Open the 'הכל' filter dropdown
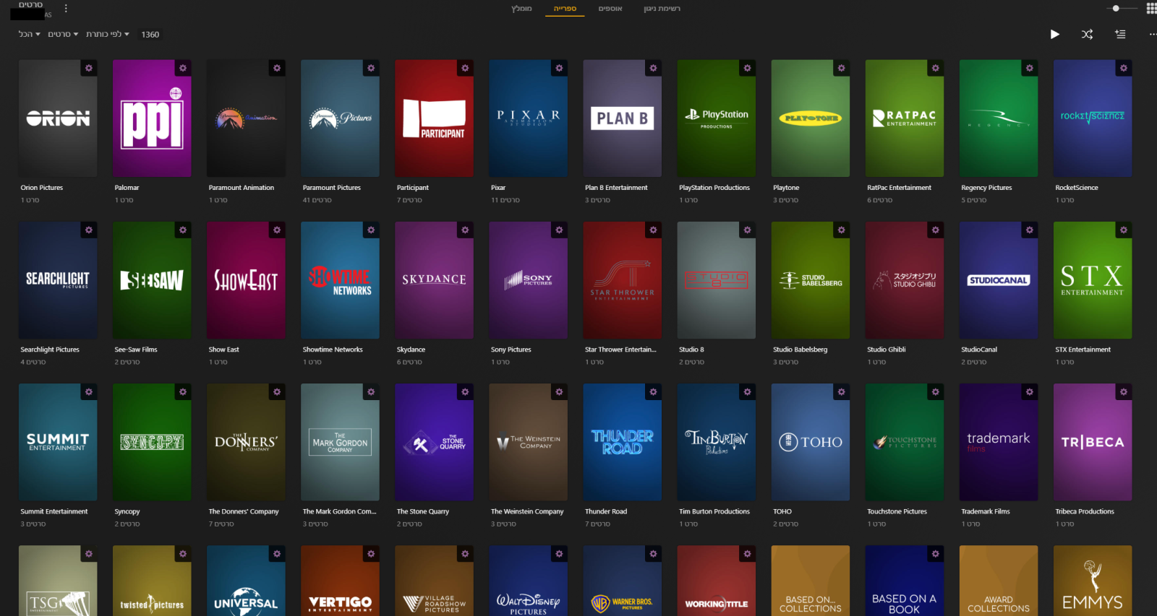The width and height of the screenshot is (1157, 616). (x=29, y=34)
